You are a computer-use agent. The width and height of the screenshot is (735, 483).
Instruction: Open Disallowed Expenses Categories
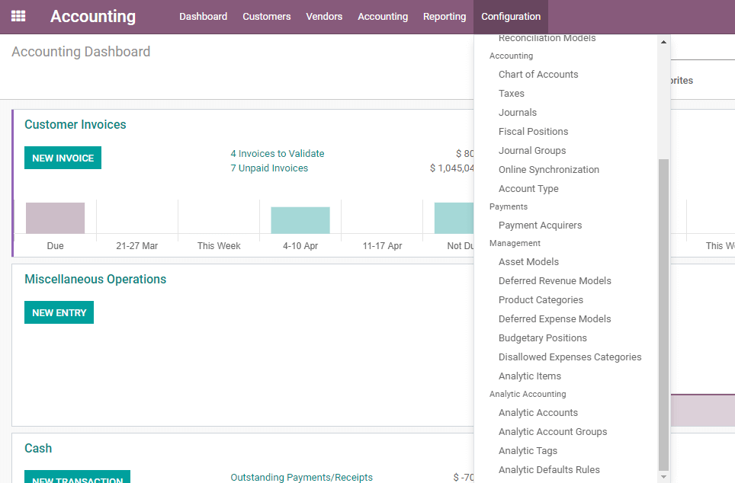click(570, 357)
